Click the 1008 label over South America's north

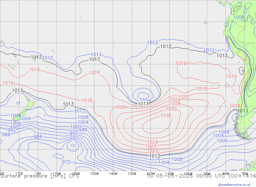click(x=239, y=17)
